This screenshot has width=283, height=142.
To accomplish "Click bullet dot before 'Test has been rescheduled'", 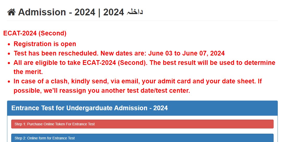I will click(x=9, y=54).
